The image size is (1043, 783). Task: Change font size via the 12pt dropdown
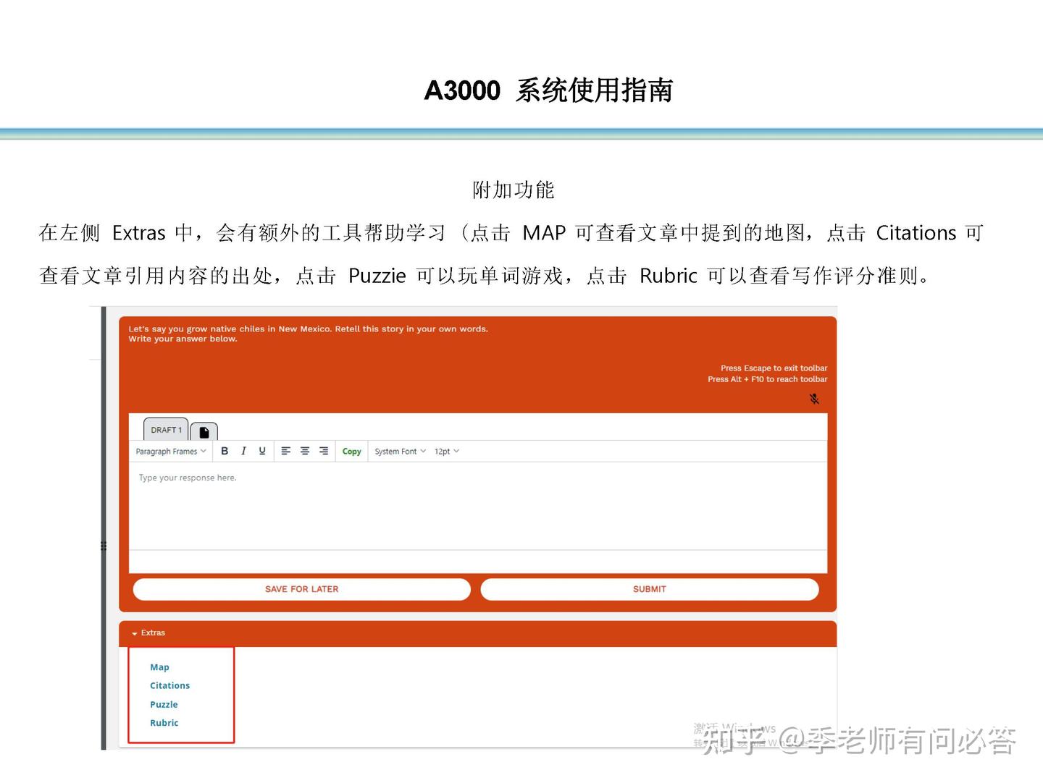pyautogui.click(x=445, y=451)
